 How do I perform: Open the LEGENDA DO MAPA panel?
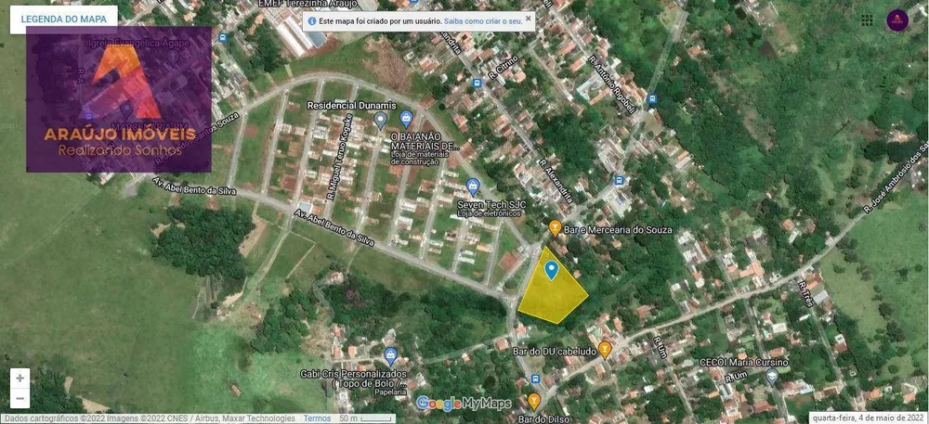pyautogui.click(x=63, y=19)
